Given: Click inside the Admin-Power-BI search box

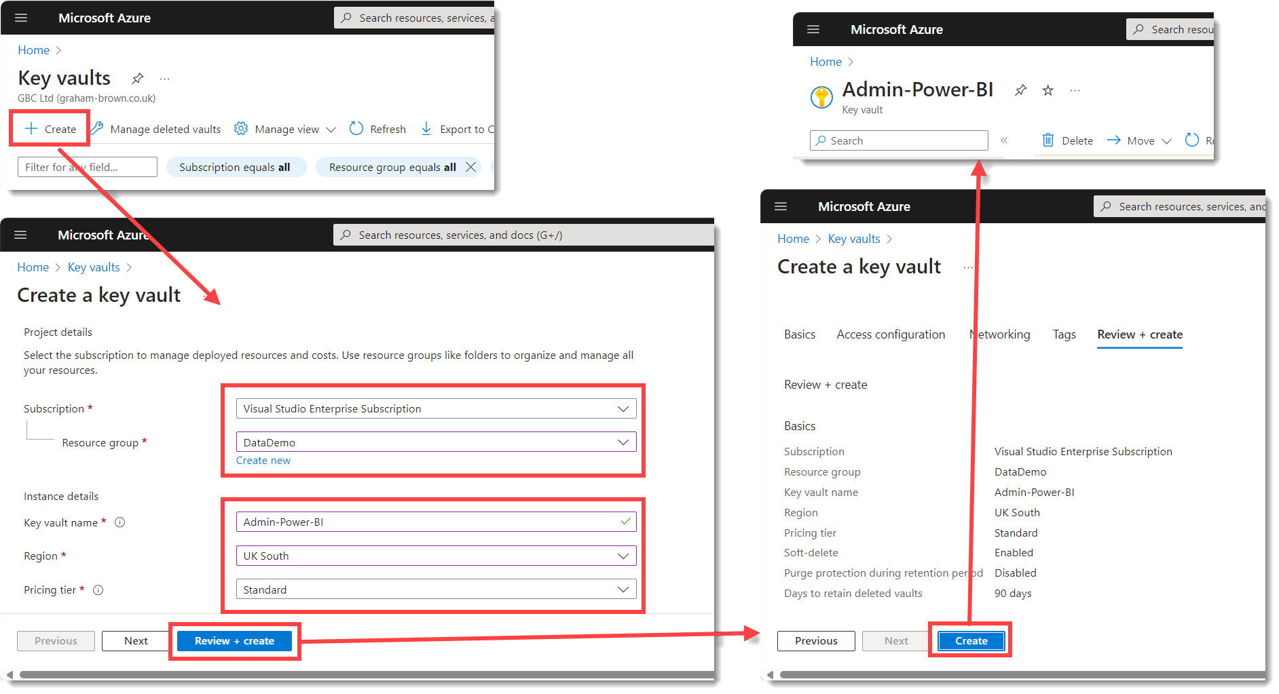Looking at the screenshot, I should click(x=899, y=140).
